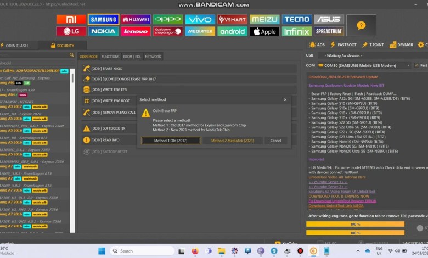Click the search magnifier in model list
Image resolution: width=428 pixels, height=258 pixels.
point(72,55)
